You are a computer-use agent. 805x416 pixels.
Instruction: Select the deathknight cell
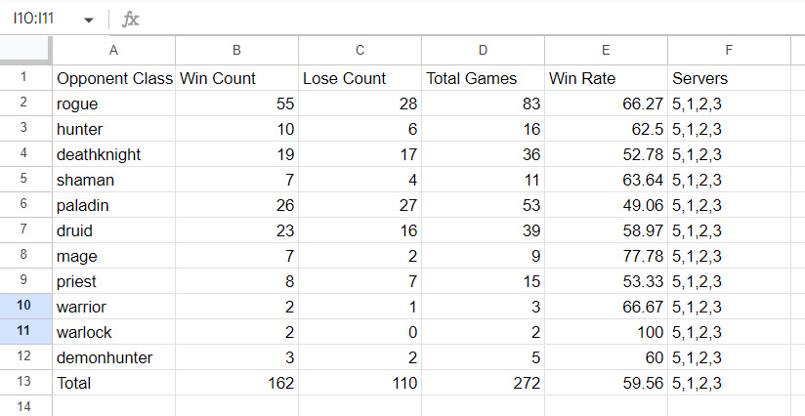113,154
